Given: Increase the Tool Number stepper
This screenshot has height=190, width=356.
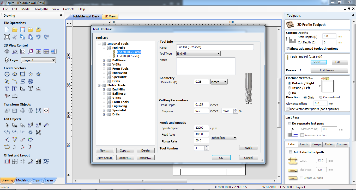Looking at the screenshot, I should point(207,147).
